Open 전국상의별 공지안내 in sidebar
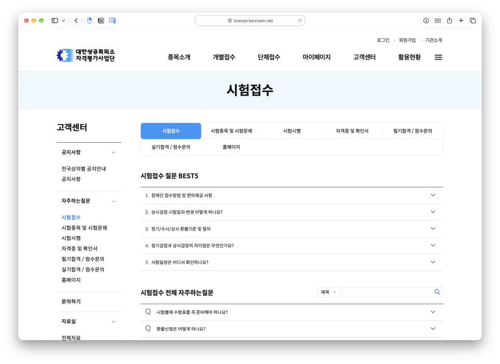 pos(83,169)
